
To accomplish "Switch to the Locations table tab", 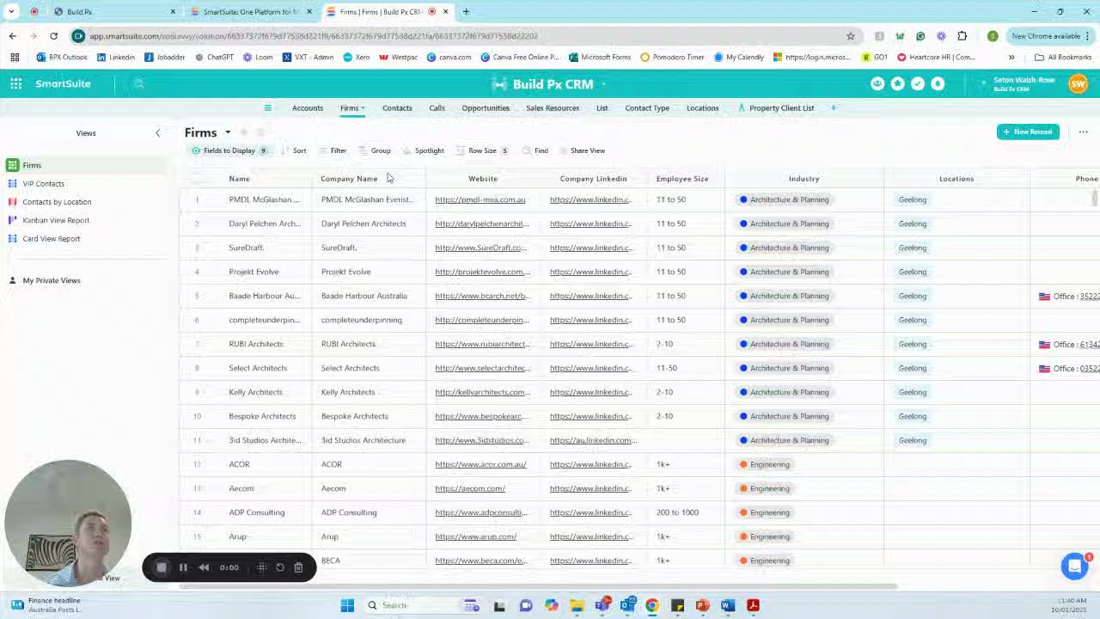I will (702, 107).
